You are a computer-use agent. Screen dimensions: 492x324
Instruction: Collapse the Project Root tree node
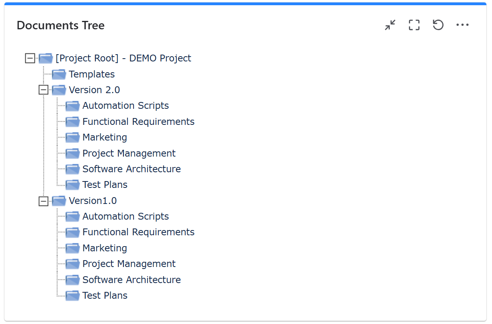(30, 58)
